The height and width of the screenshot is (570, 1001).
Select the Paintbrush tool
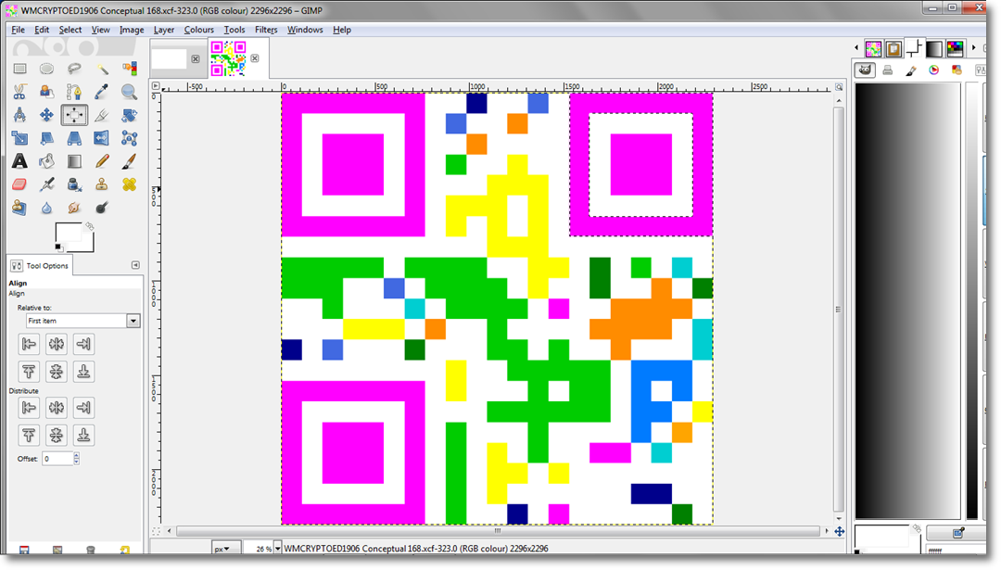pyautogui.click(x=129, y=161)
